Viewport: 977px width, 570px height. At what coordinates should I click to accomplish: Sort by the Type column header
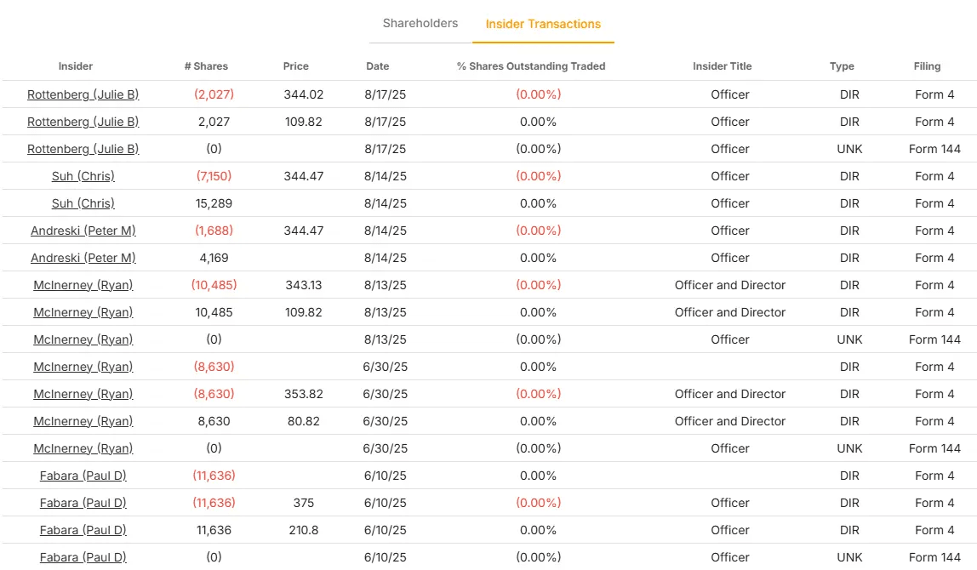842,66
